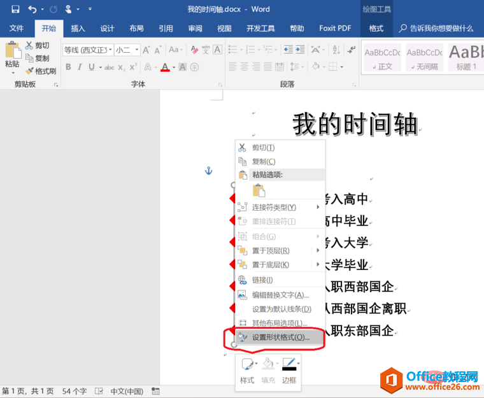Screen dimensions: 484x398
Task: Click the Undo arrow icon
Action: pos(32,10)
